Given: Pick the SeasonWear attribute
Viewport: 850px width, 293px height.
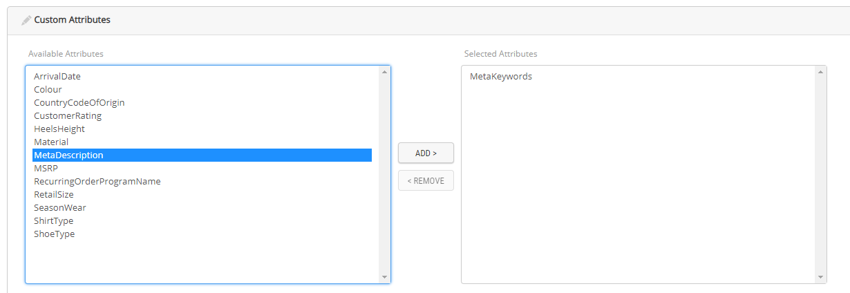Looking at the screenshot, I should pos(60,207).
